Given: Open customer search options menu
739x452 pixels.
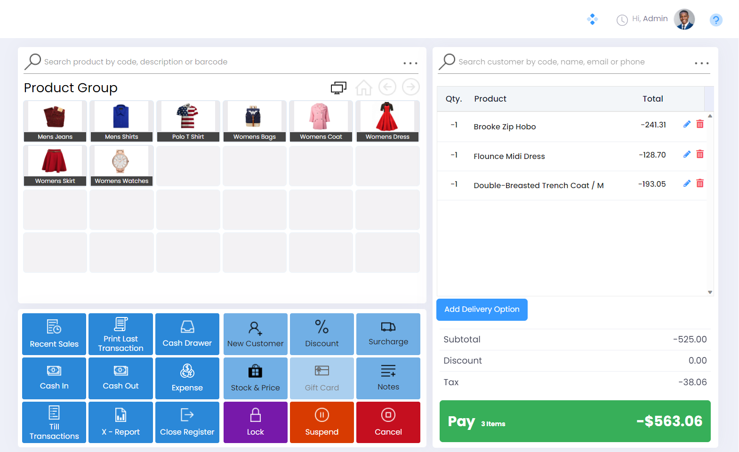Looking at the screenshot, I should click(x=701, y=63).
